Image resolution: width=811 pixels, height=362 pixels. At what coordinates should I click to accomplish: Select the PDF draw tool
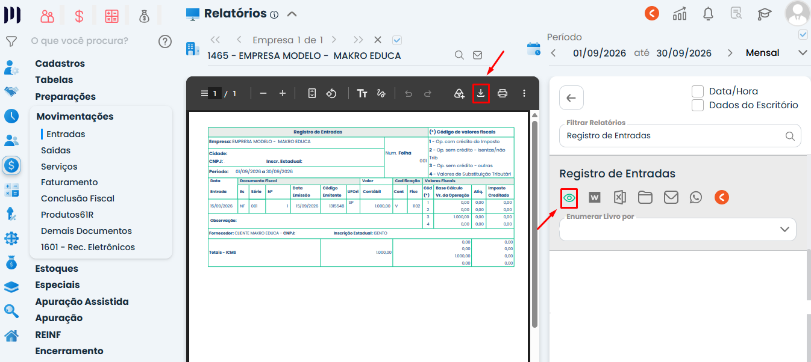click(x=381, y=93)
